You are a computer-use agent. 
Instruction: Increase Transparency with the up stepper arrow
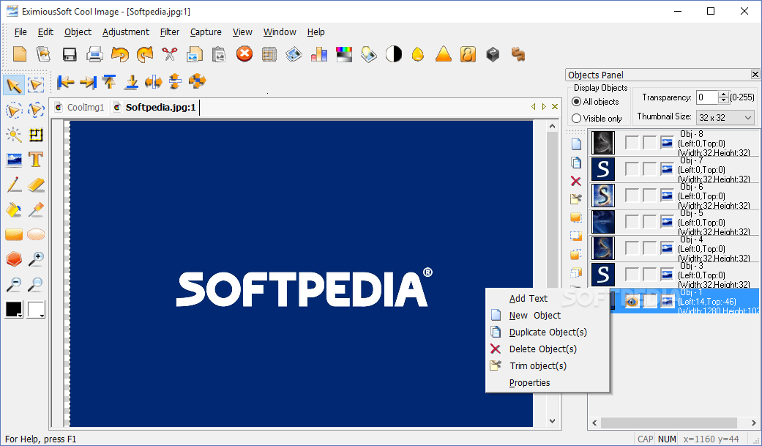click(724, 94)
